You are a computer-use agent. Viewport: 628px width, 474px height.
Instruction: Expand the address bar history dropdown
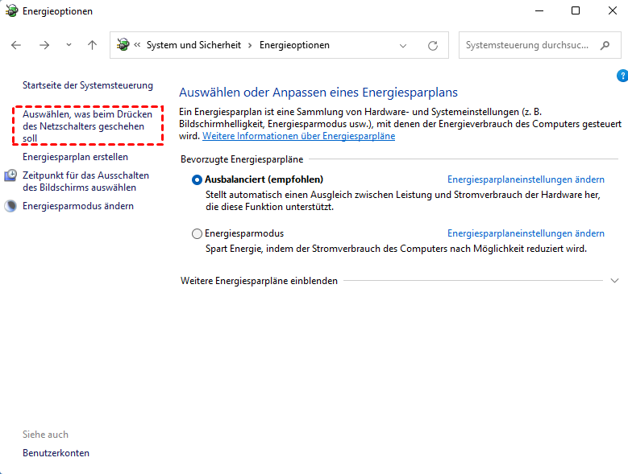pyautogui.click(x=403, y=46)
